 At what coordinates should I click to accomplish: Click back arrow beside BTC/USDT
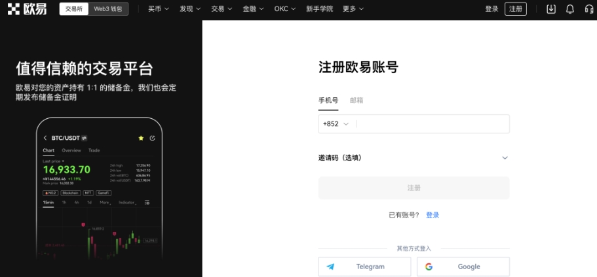[45, 138]
